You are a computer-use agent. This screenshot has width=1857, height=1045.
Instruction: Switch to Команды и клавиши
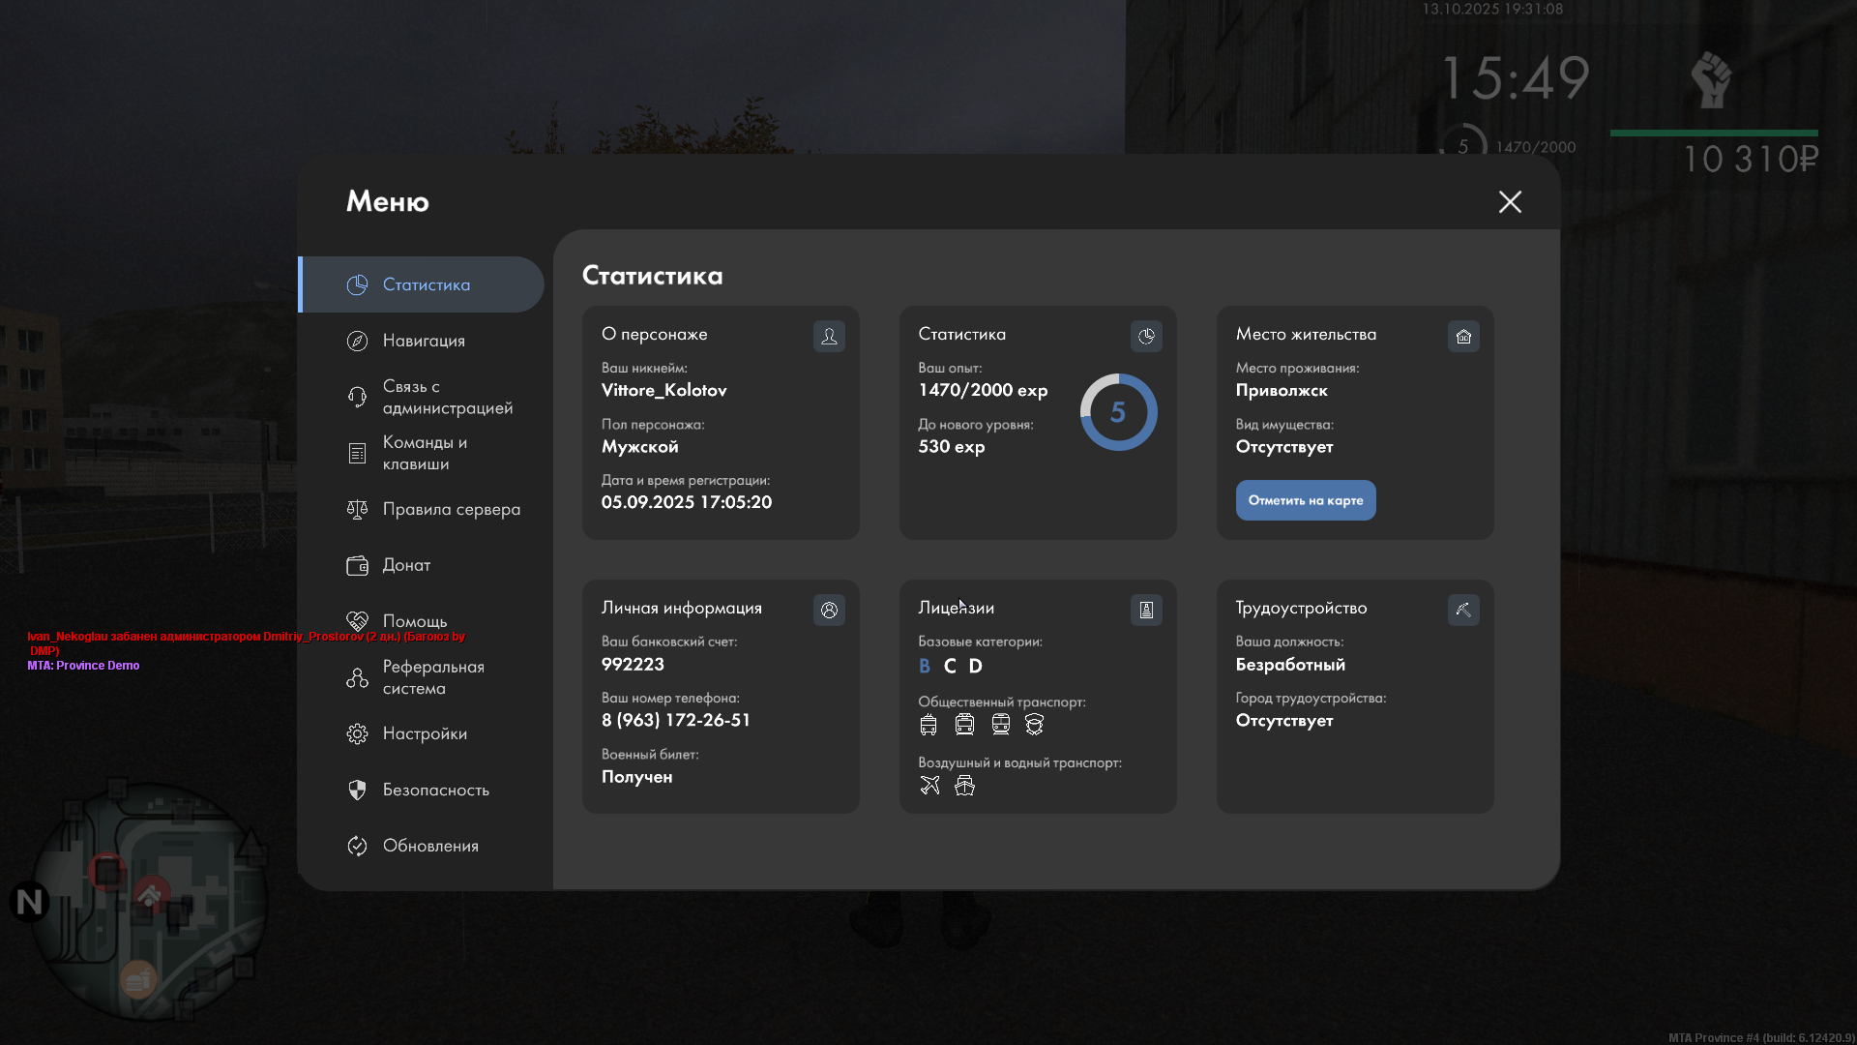[x=424, y=453]
